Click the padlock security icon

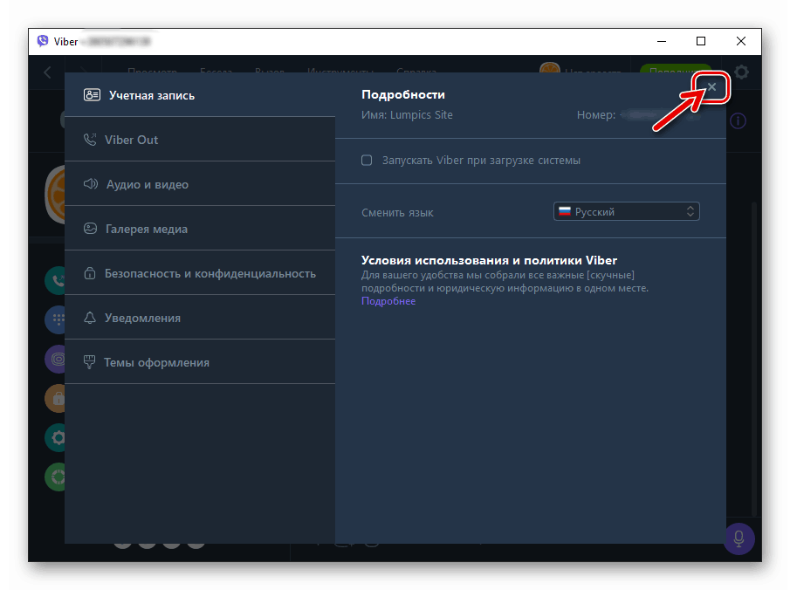point(90,273)
